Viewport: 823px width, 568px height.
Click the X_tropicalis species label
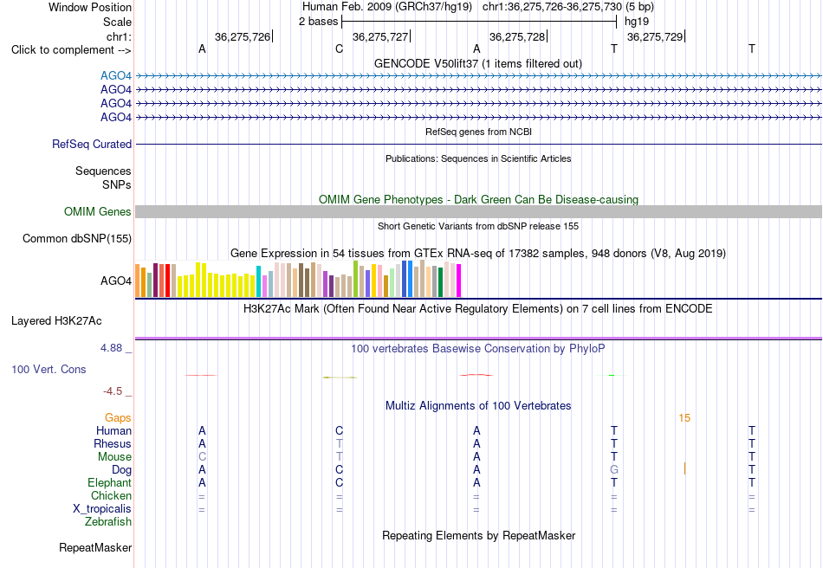(102, 509)
